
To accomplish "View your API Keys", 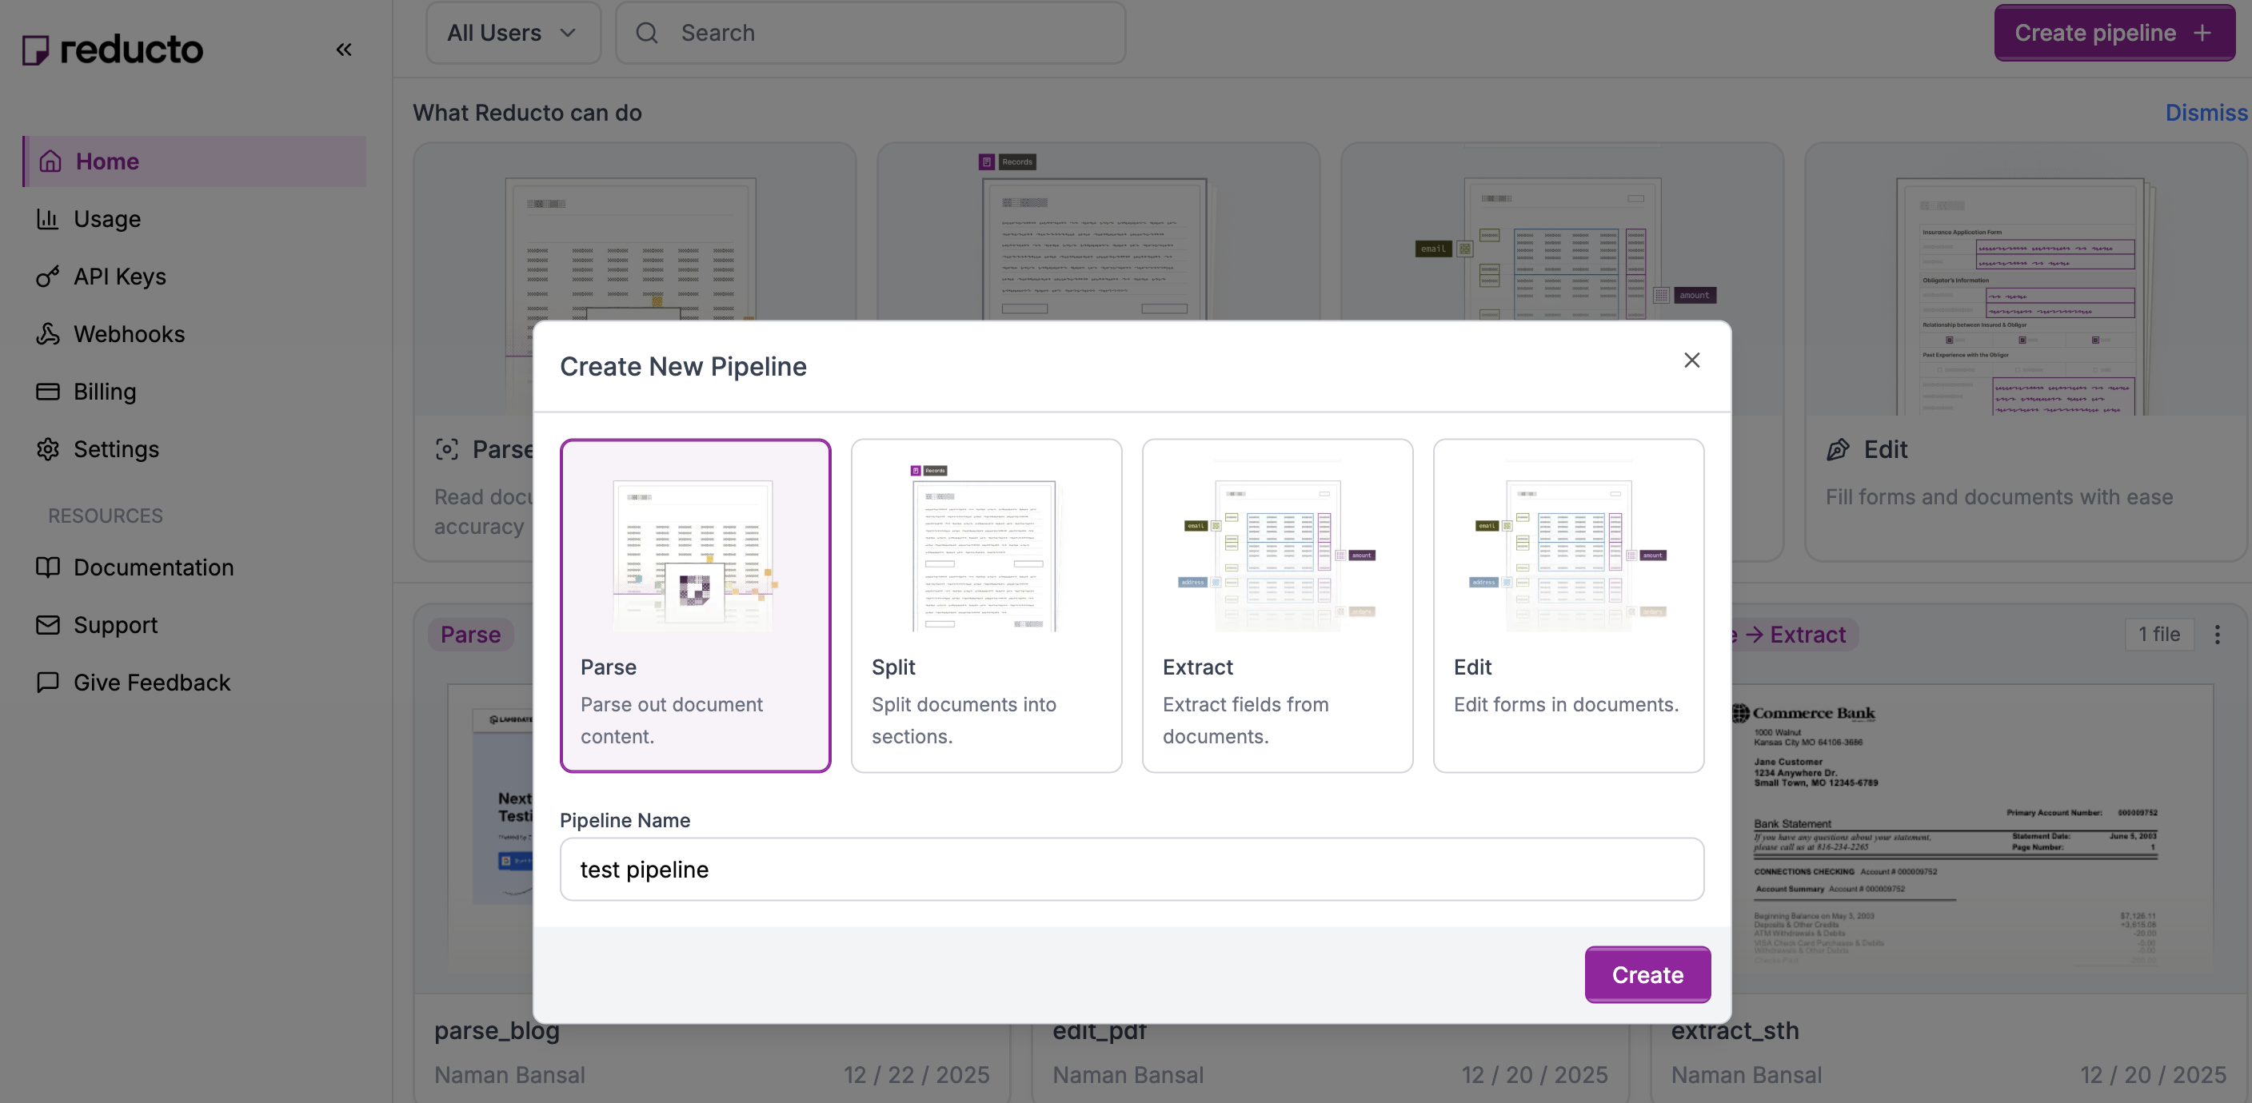I will (x=120, y=277).
